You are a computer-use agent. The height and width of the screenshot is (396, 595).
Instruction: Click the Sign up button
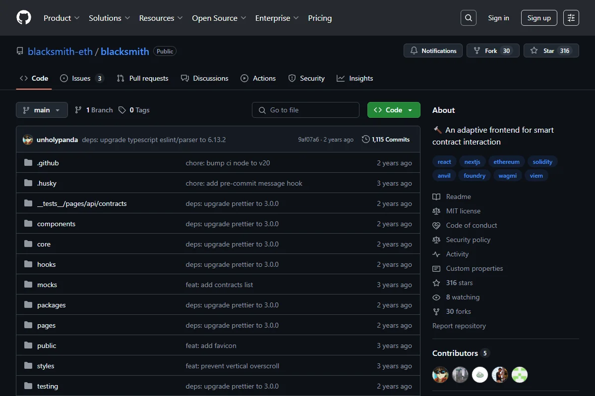[539, 18]
